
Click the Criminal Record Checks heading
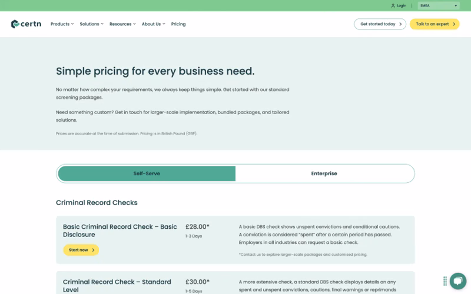point(97,202)
